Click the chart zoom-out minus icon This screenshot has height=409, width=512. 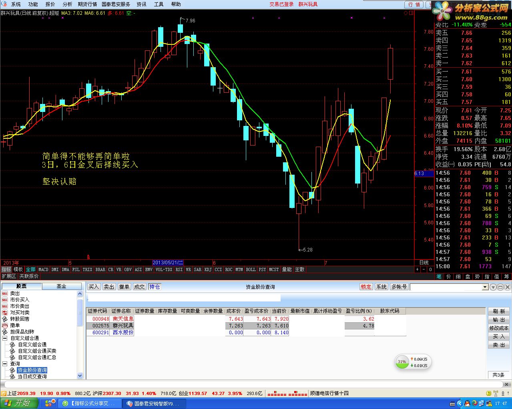coord(424,269)
